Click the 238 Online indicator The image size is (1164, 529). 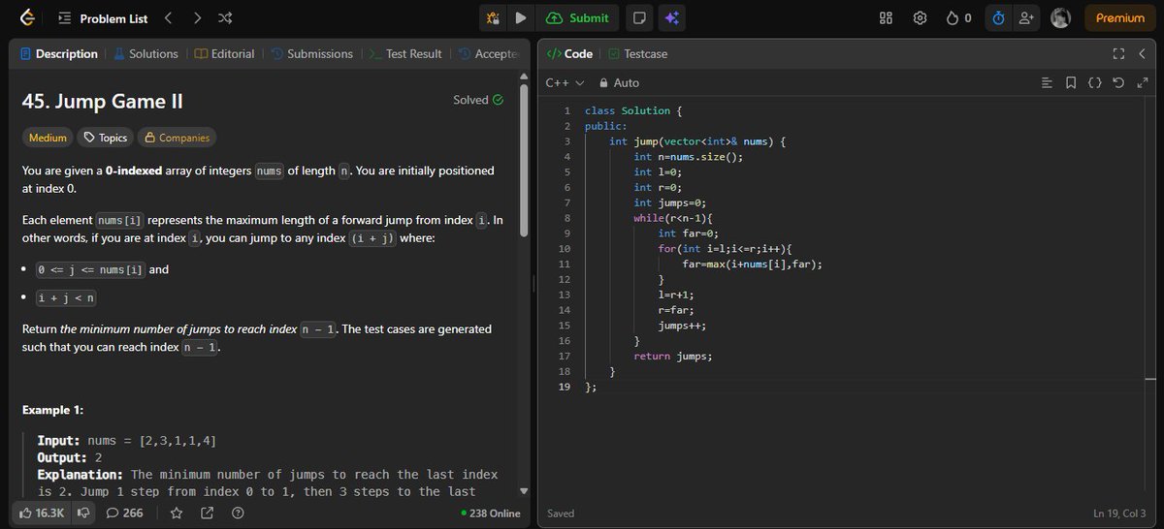[x=491, y=513]
